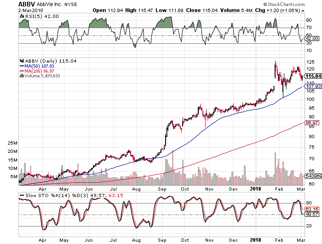The height and width of the screenshot is (244, 322).
Task: Click the StockCharts.com copyright label
Action: pos(284,4)
